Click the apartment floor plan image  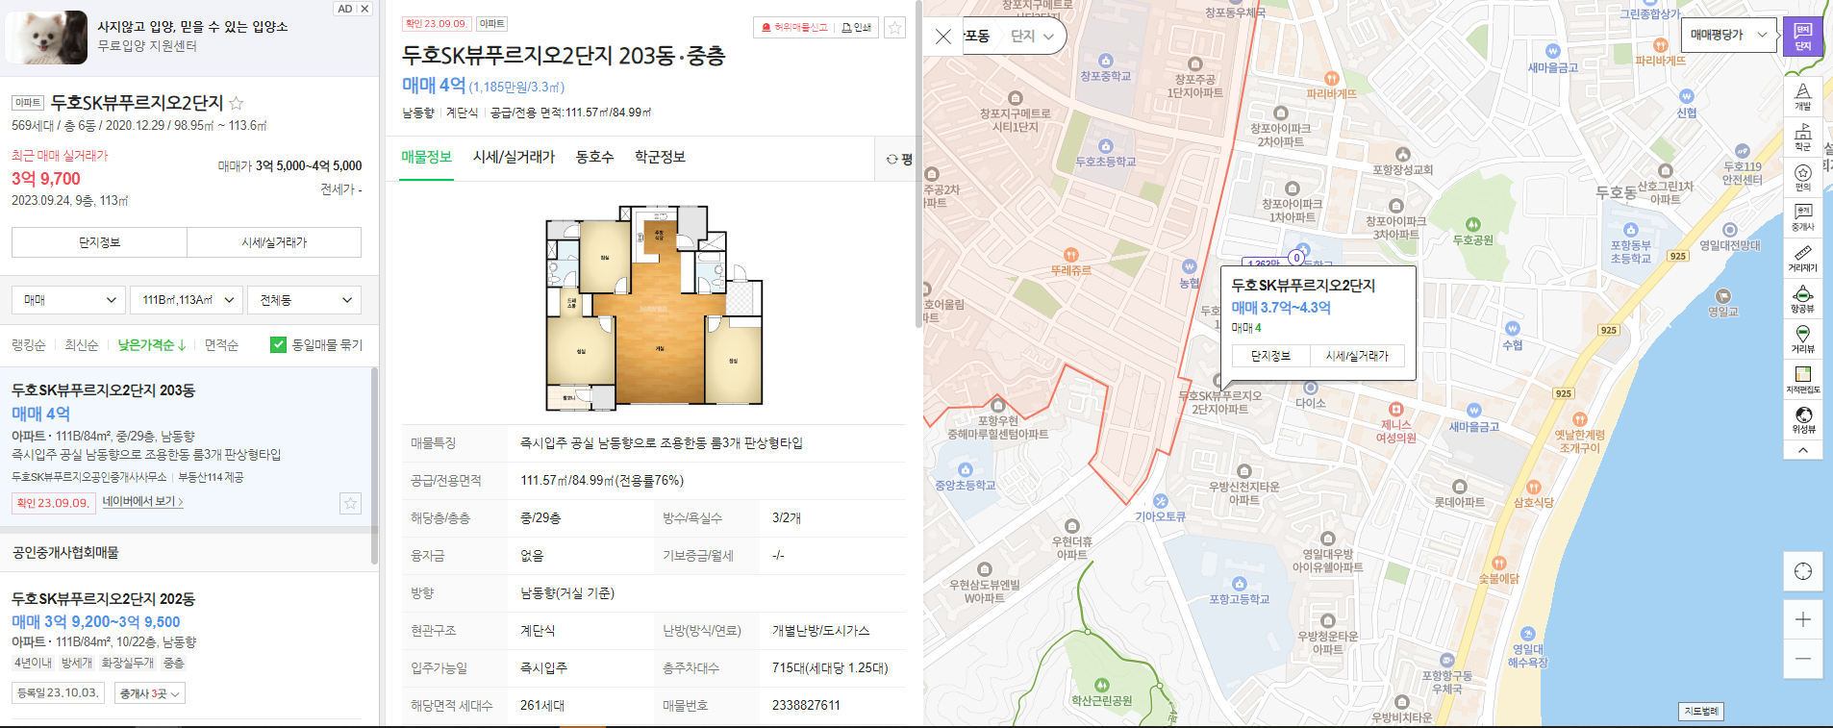point(654,307)
